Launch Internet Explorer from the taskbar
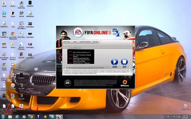 coord(17,116)
